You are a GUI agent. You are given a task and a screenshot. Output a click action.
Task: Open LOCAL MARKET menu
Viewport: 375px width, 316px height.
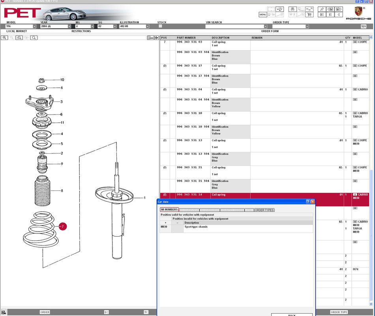pyautogui.click(x=17, y=31)
